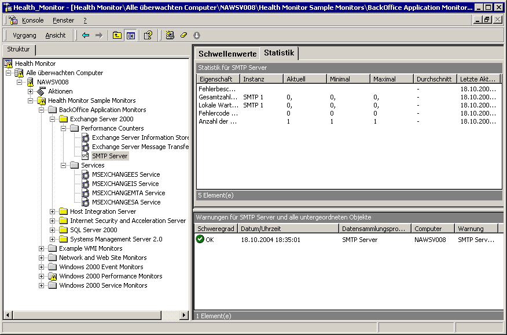Viewport: 507px width, 335px height.
Task: Sort statistics by Durchschnitt column header
Action: [435, 79]
